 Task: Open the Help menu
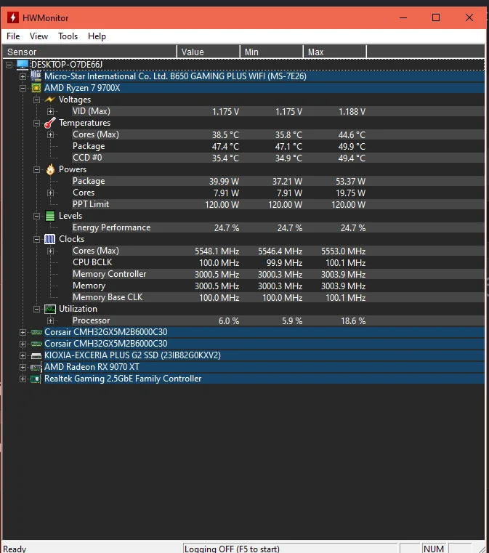[x=97, y=36]
